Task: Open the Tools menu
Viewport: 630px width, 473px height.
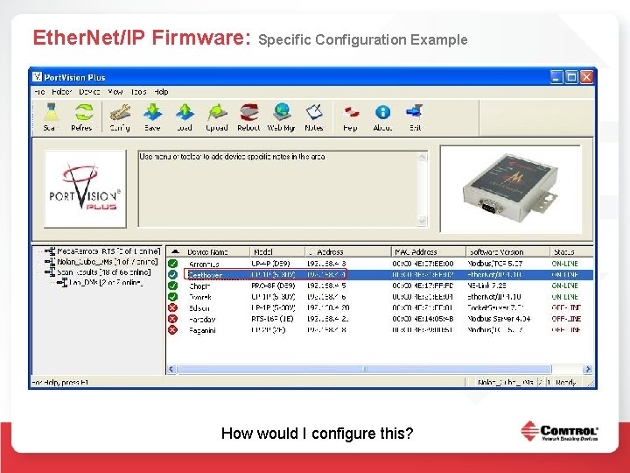Action: (138, 92)
